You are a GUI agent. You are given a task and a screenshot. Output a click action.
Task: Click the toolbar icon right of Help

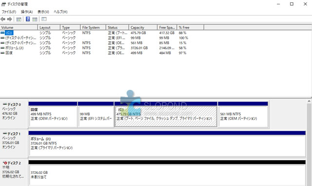click(35, 19)
